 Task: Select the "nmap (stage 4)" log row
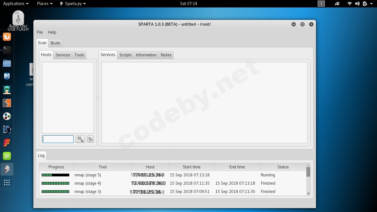click(173, 183)
